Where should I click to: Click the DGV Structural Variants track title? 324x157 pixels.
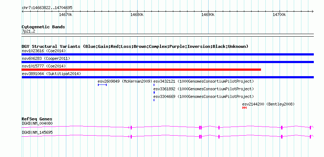(x=135, y=46)
